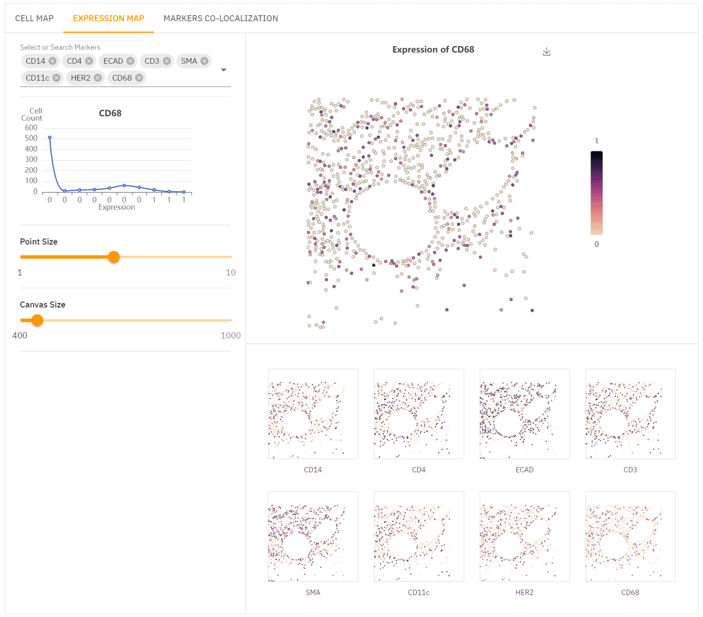Click the Expression of CD68 title
The width and height of the screenshot is (703, 617).
click(x=433, y=50)
